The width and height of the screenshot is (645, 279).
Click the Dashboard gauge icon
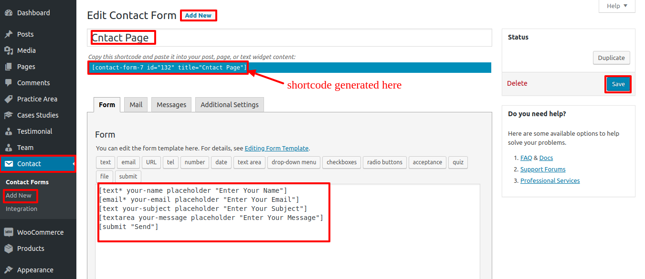9,13
